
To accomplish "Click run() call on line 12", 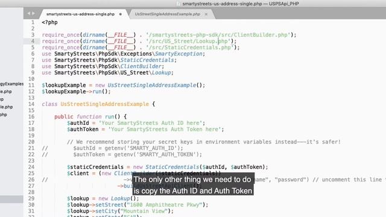I will 100,92.
